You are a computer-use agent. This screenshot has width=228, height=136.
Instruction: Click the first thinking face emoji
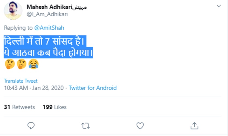(x=10, y=64)
